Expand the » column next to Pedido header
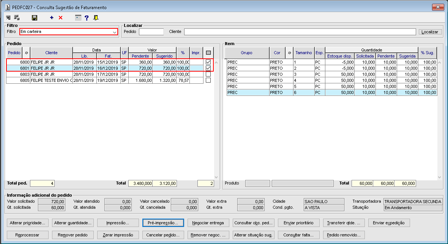The width and height of the screenshot is (448, 244). [27, 53]
